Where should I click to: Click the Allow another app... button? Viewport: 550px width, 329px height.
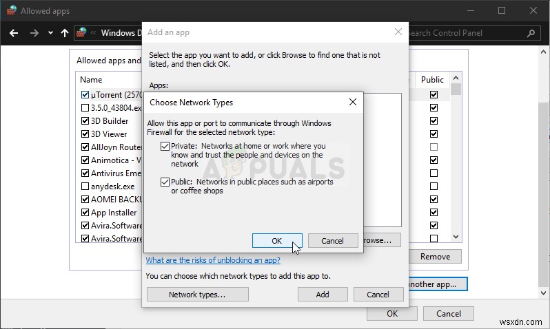point(438,284)
